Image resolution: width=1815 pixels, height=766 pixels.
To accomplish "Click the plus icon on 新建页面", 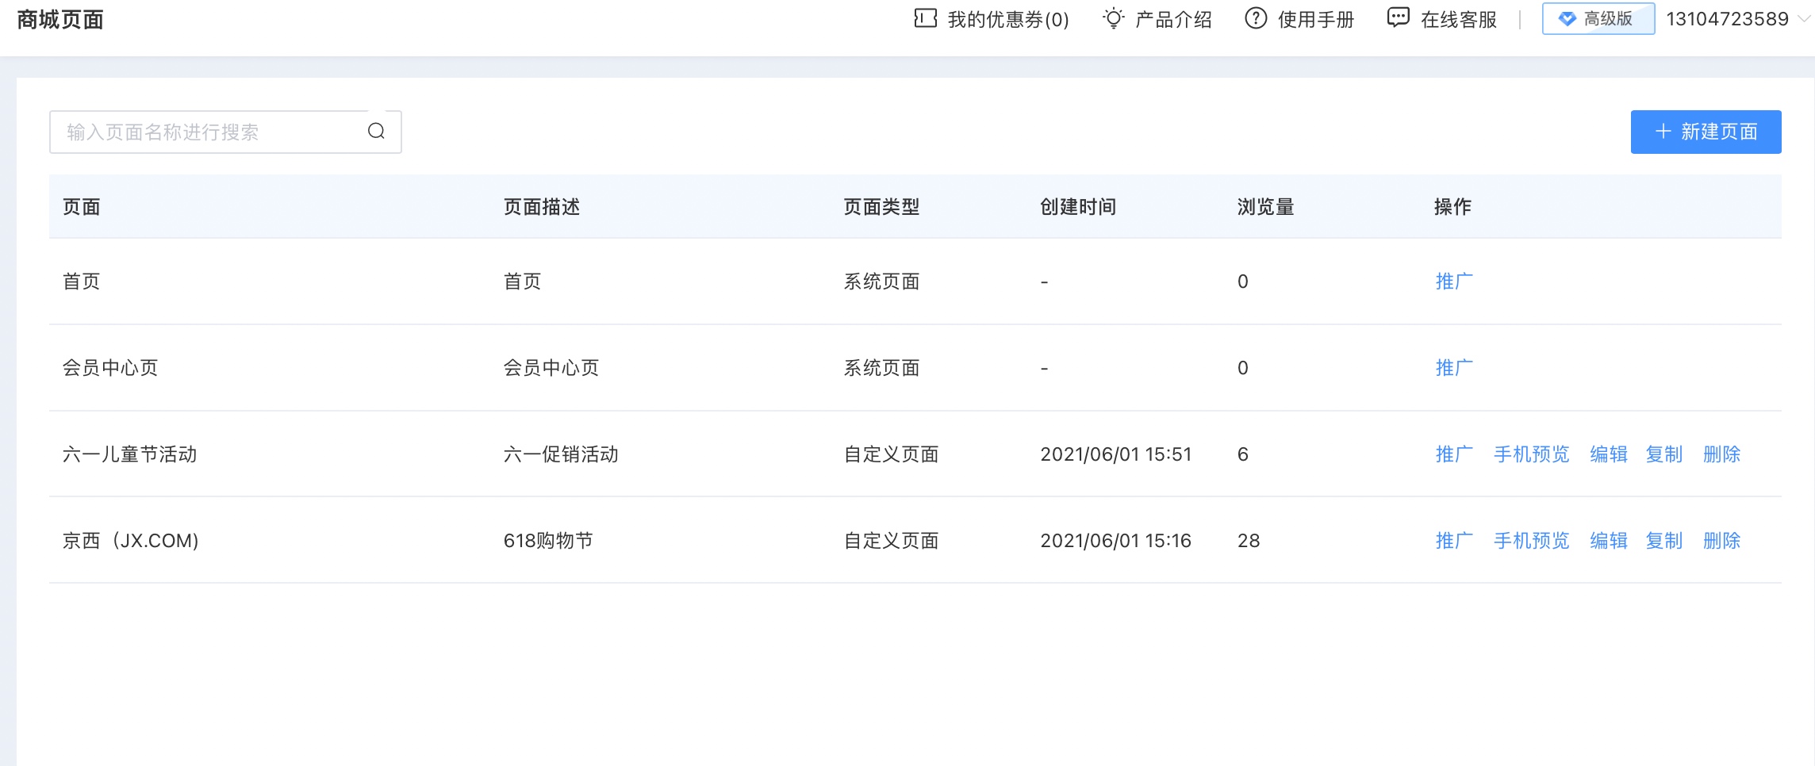I will click(x=1663, y=132).
